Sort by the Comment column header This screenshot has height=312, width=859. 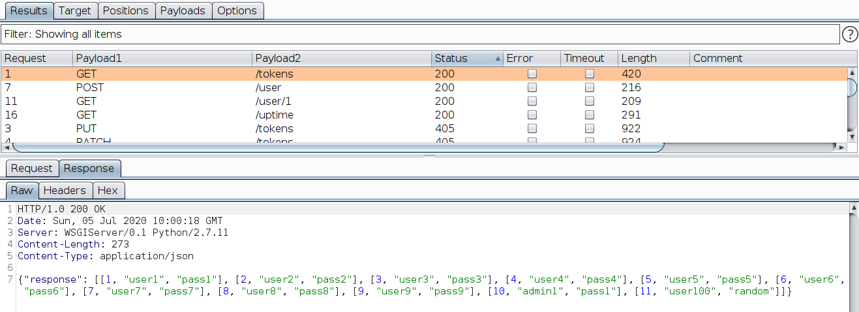coord(773,58)
